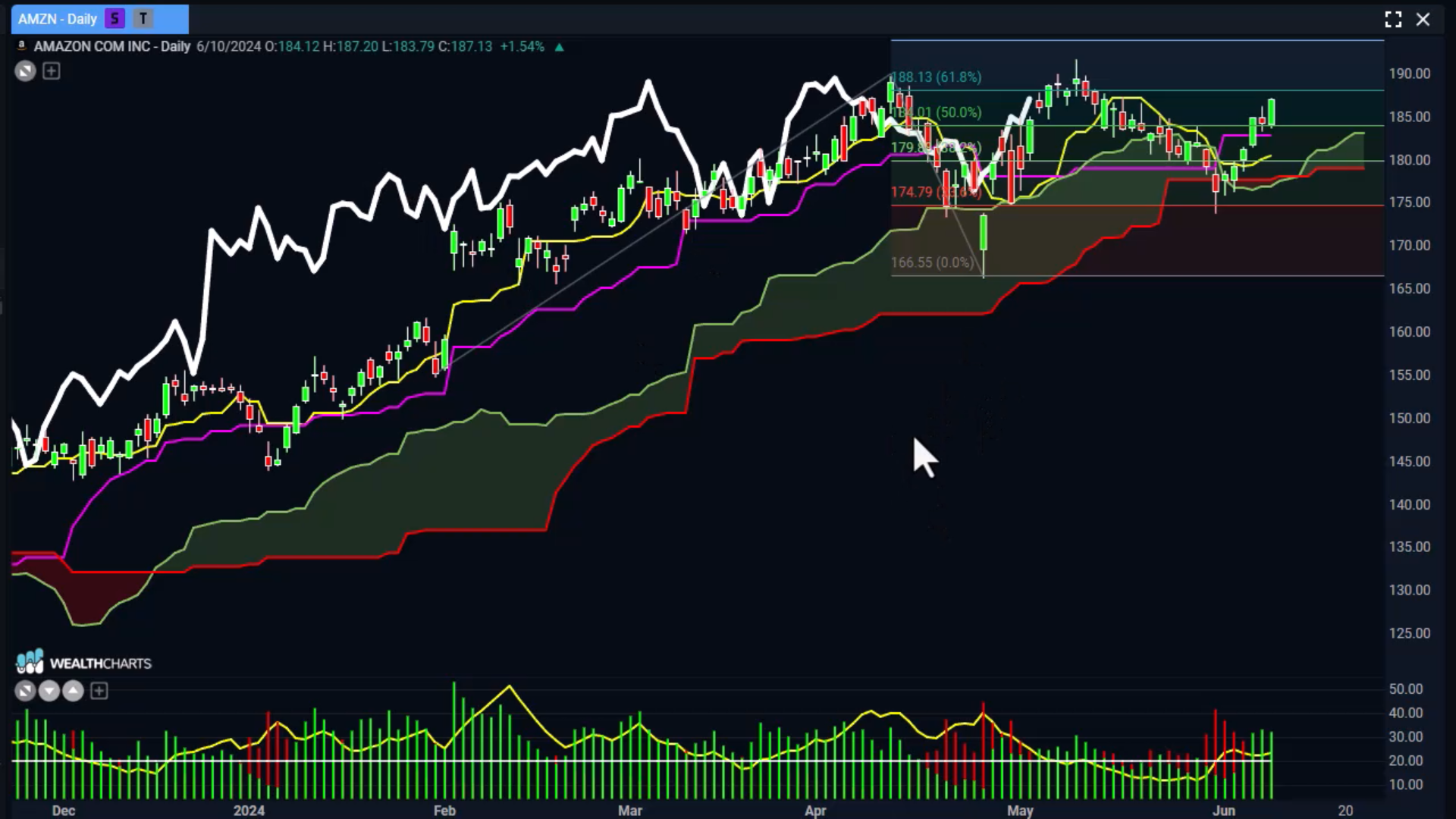This screenshot has height=819, width=1456.
Task: Select the AMZN - Daily chart tab
Action: (99, 19)
